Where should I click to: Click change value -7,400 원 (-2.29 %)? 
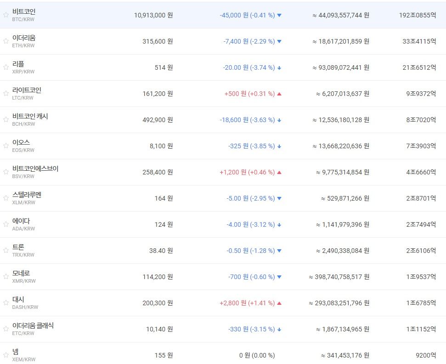249,41
